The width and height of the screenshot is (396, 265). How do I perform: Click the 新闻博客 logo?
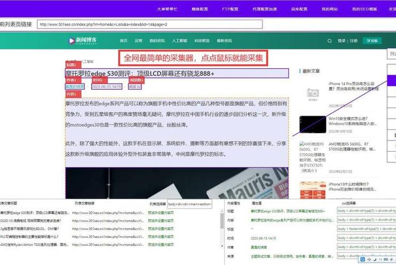tap(83, 40)
